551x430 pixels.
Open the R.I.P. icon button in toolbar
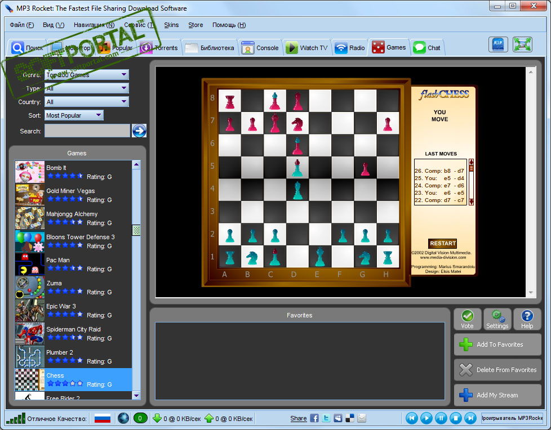point(498,44)
